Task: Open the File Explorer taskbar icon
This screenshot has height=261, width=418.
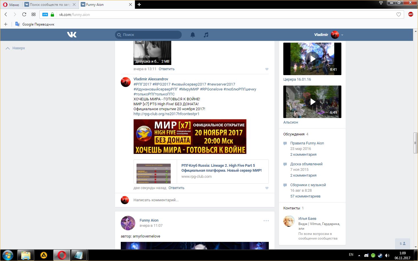Action: coord(26,255)
